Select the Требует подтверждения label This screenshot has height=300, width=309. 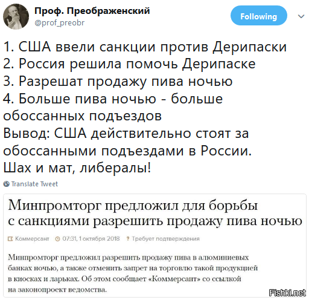166,239
